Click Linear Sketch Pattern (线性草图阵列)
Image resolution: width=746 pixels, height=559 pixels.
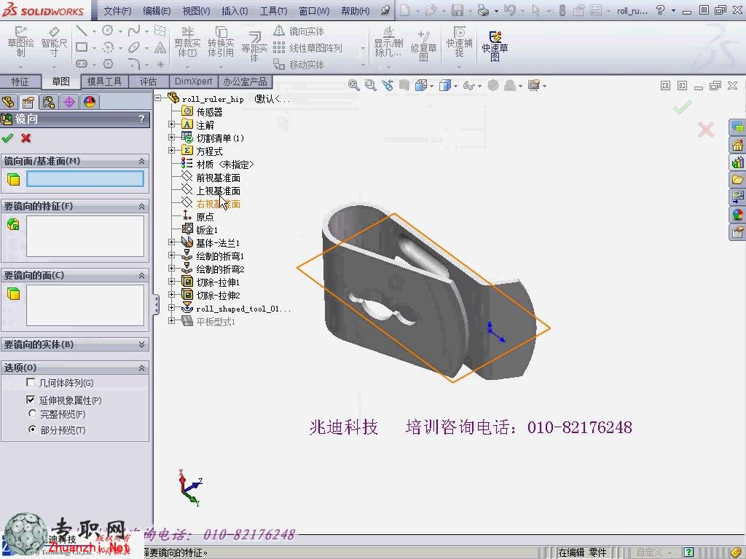click(308, 48)
